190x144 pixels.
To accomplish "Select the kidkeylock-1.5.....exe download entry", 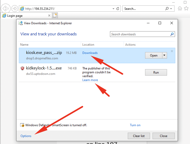I will (x=97, y=73).
